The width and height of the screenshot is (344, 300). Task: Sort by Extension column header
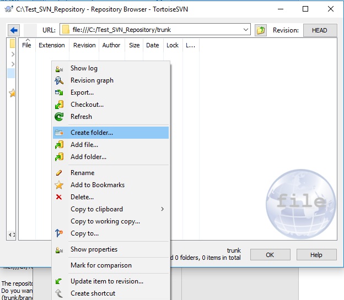pos(52,45)
